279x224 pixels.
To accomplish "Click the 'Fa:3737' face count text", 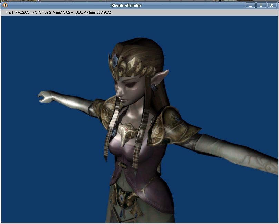I will click(37, 12).
